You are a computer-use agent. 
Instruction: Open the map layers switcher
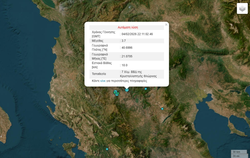coord(242,9)
